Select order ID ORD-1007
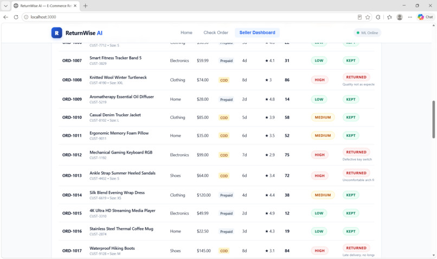Screen dimensions: 437x259 coord(72,61)
